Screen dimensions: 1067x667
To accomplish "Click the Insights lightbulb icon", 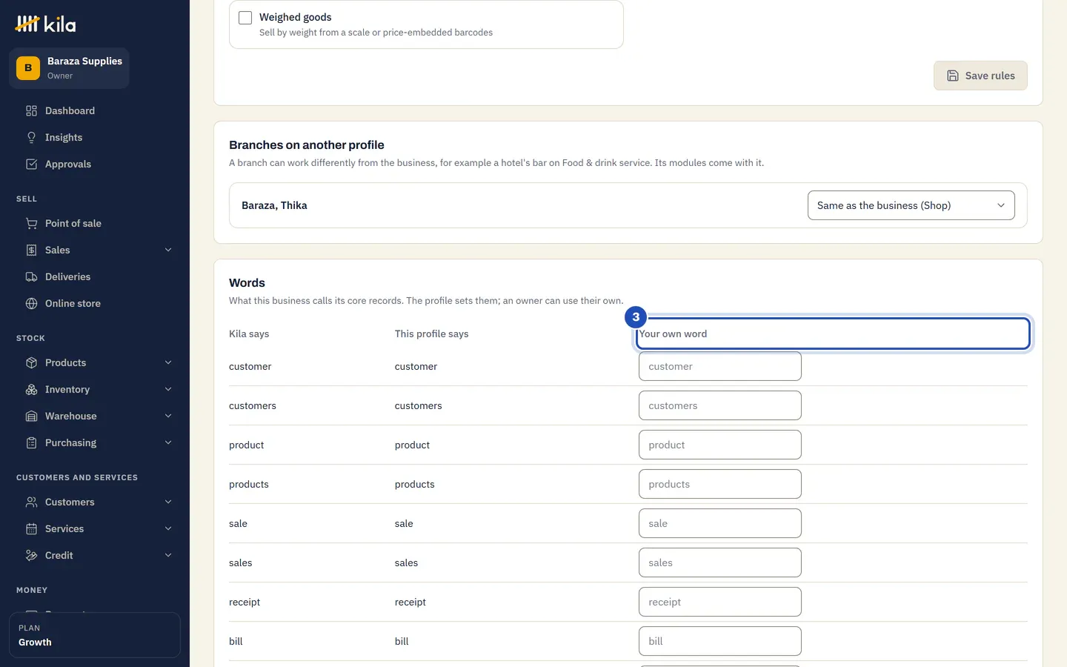I will click(x=31, y=137).
